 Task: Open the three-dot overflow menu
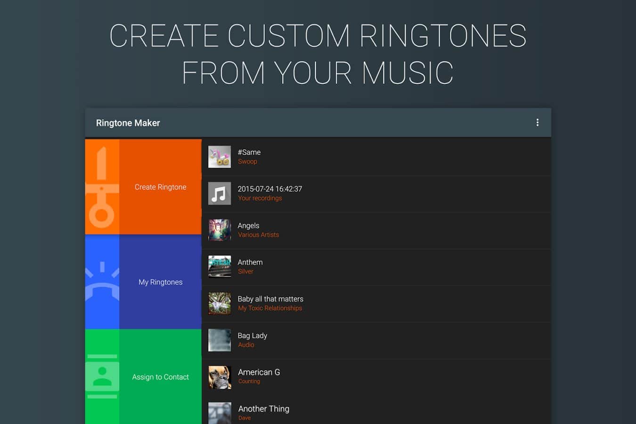click(537, 122)
